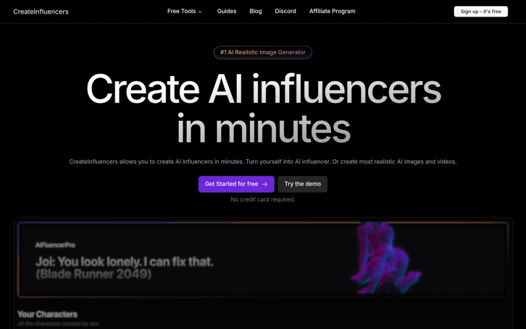
Task: Click the Try the demo button
Action: (302, 184)
